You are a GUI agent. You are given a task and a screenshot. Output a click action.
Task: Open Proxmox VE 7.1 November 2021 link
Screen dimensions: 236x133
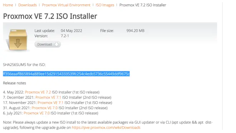tap(50, 103)
